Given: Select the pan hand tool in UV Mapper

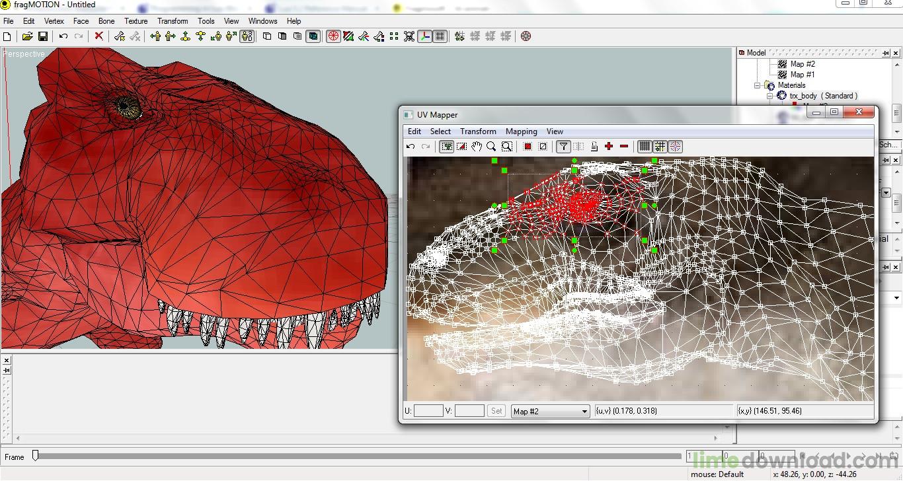Looking at the screenshot, I should pyautogui.click(x=477, y=147).
